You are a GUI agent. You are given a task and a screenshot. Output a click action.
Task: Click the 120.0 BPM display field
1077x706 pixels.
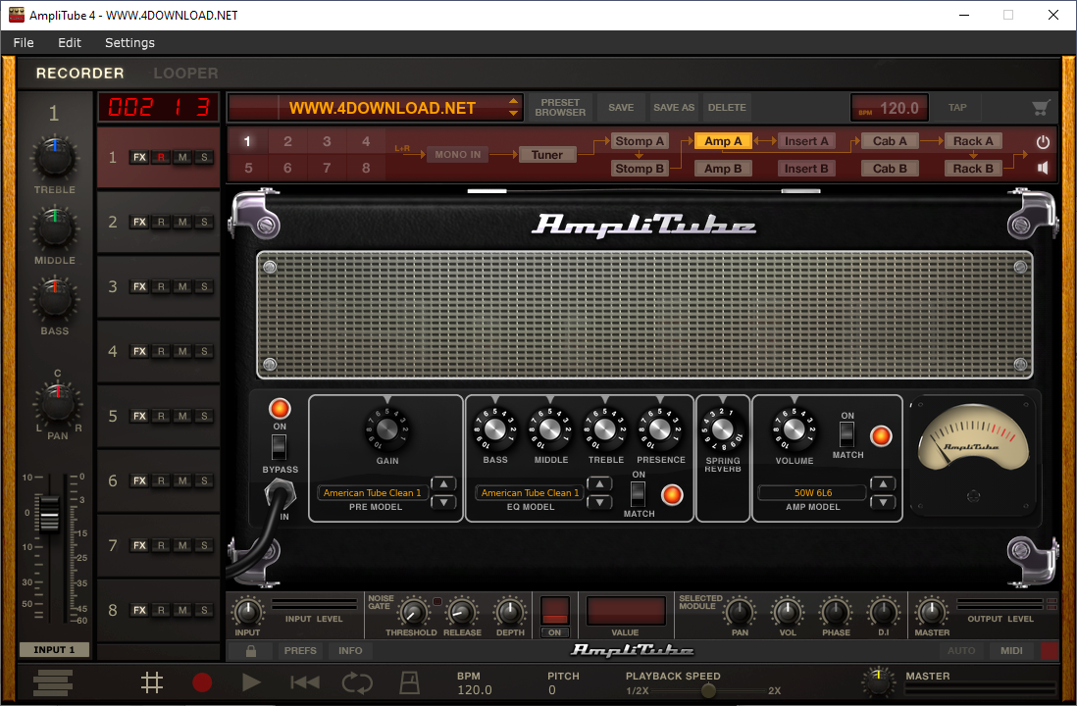coord(891,108)
